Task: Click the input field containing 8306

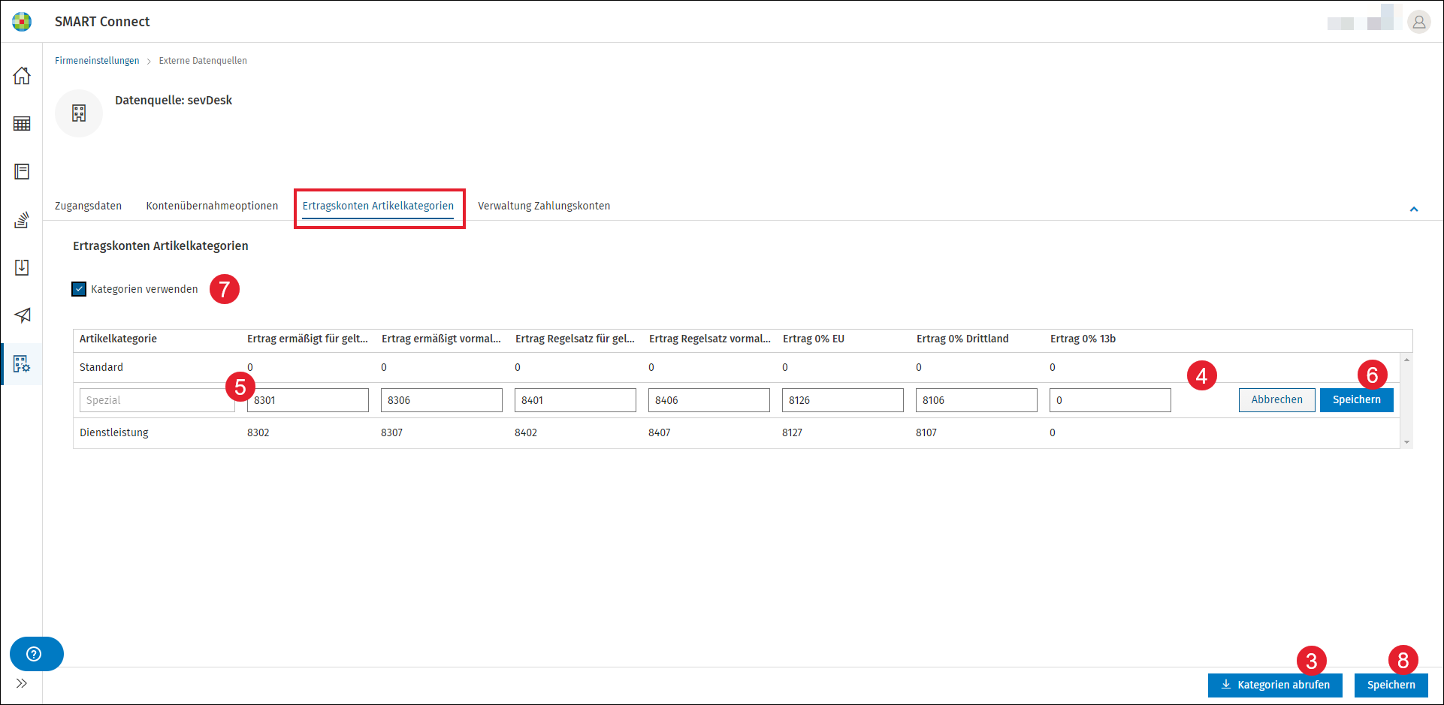Action: tap(442, 400)
